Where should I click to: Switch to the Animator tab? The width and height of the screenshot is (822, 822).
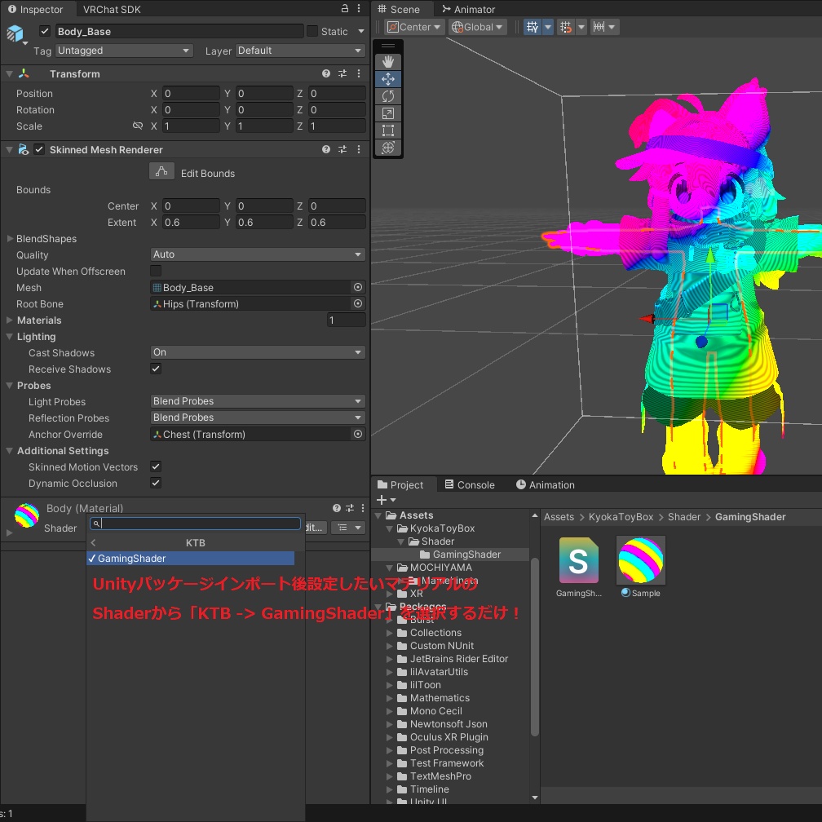click(469, 10)
